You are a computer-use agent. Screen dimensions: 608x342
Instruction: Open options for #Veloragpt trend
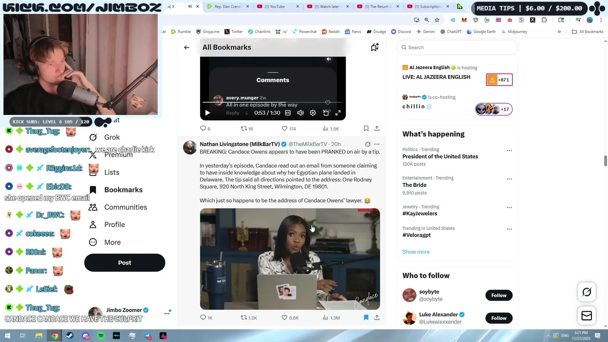(x=509, y=229)
